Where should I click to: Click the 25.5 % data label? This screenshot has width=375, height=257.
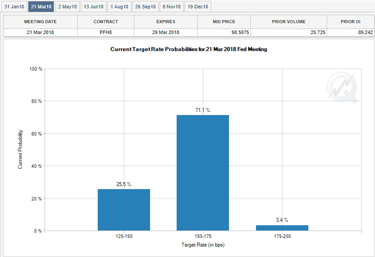point(124,184)
